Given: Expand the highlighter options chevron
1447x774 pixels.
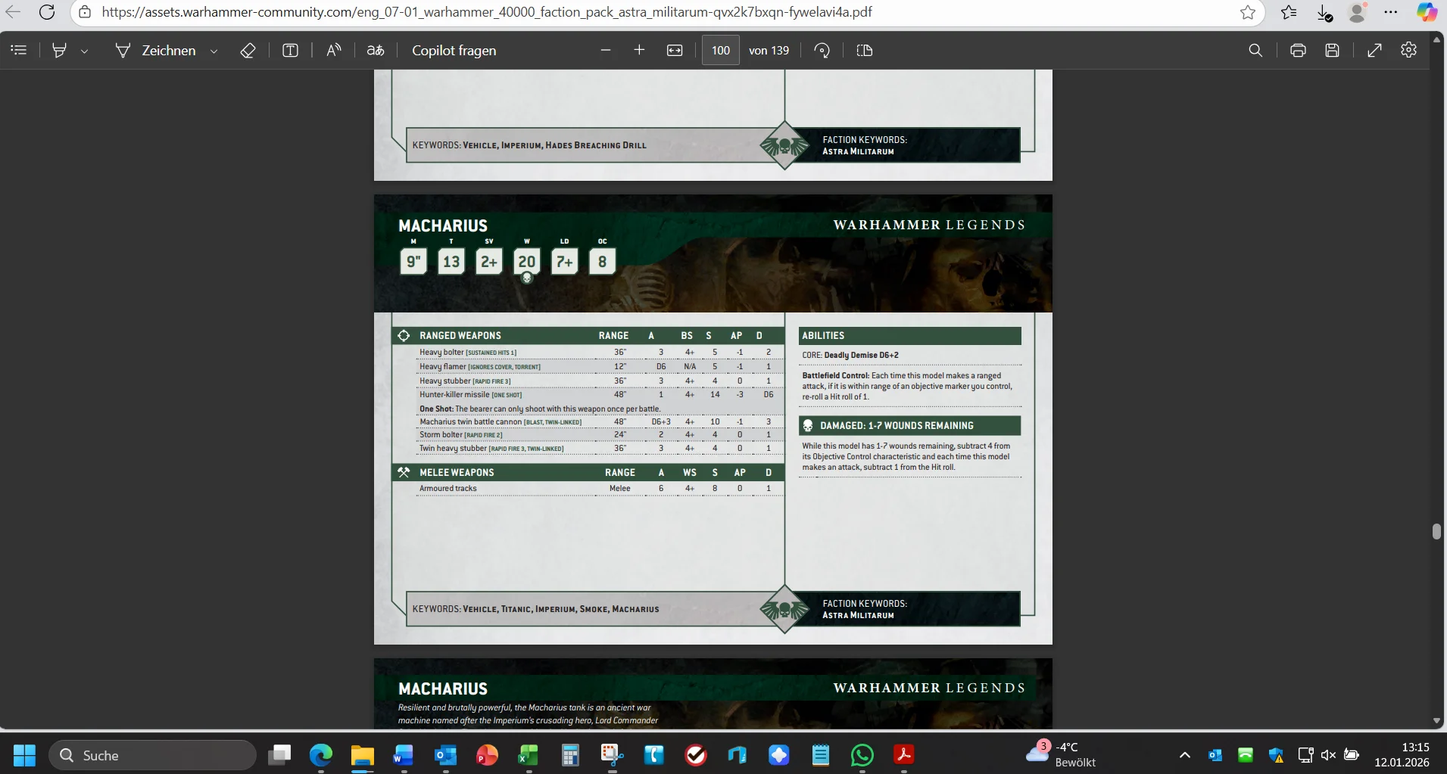Looking at the screenshot, I should (x=84, y=51).
